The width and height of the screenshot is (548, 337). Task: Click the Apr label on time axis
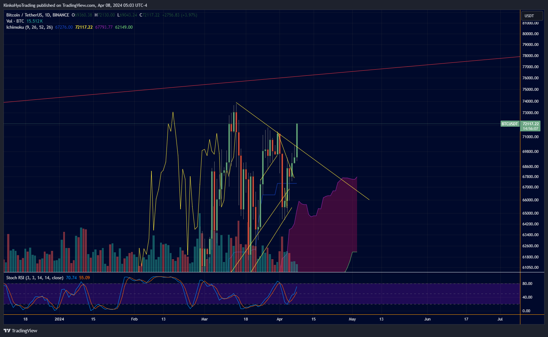tap(280, 319)
